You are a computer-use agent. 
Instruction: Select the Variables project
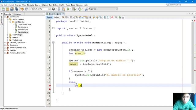[13, 50]
